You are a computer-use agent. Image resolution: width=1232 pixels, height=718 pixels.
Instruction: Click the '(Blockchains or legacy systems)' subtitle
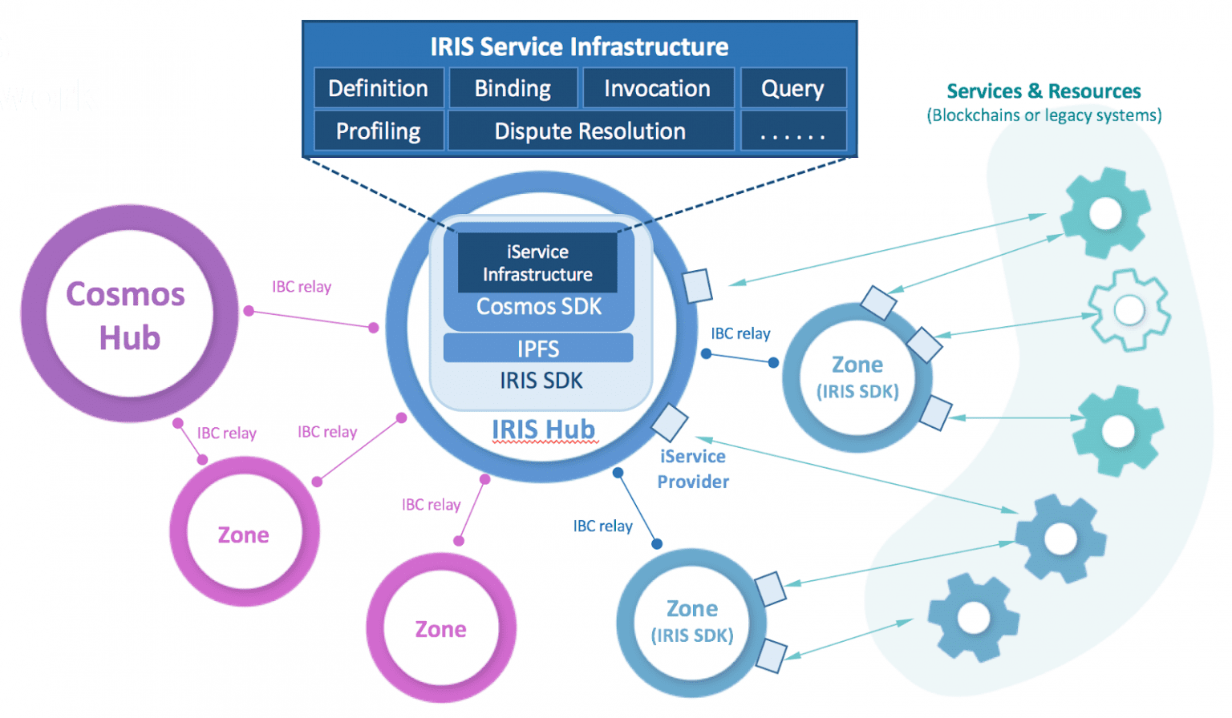click(x=1044, y=115)
